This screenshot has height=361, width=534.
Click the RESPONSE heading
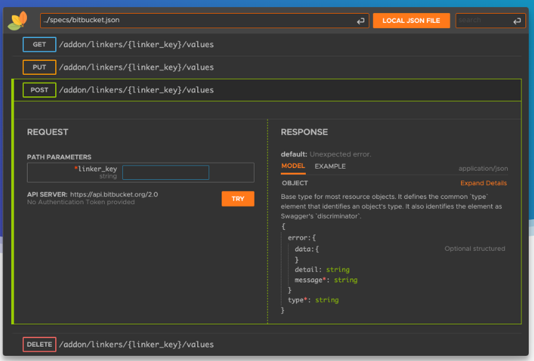304,132
